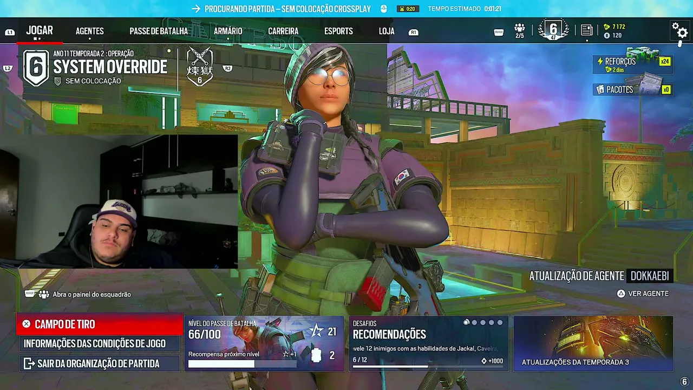Viewport: 693px width, 390px height.
Task: Click the DOKKAEBI agent name label
Action: 650,276
